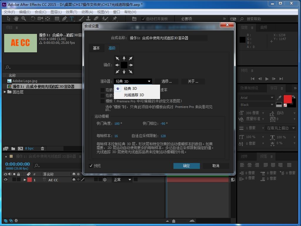Select the Horizontal Type tool

[x=72, y=19]
